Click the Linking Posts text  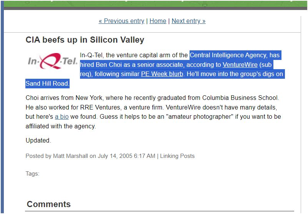click(177, 156)
